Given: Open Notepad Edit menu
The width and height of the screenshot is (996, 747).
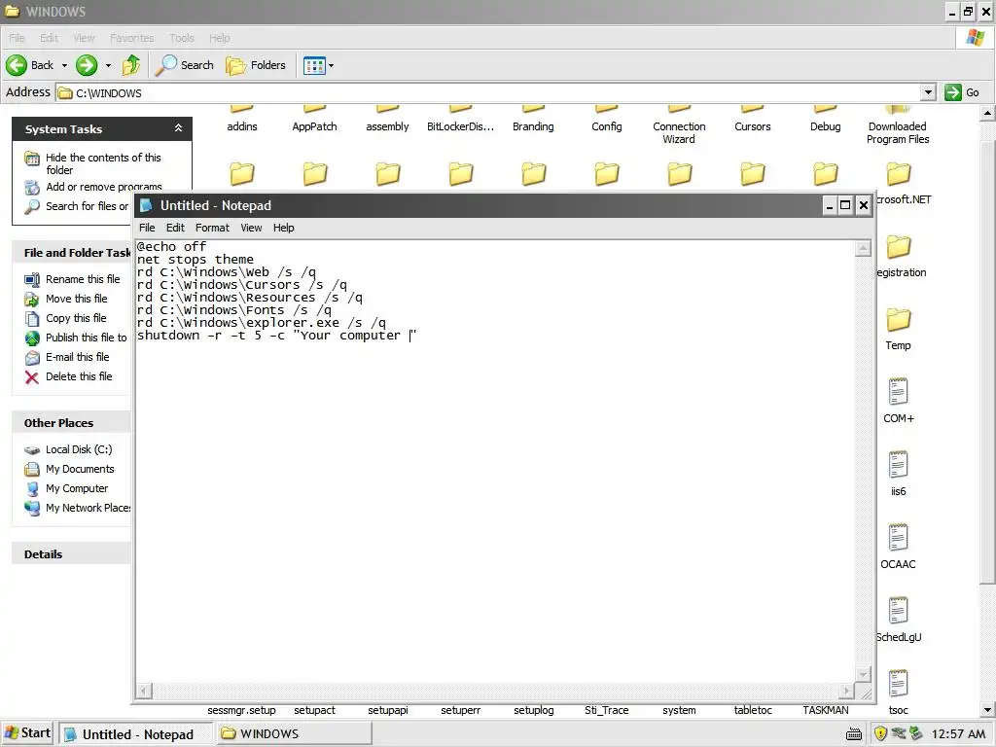Looking at the screenshot, I should pyautogui.click(x=175, y=228).
